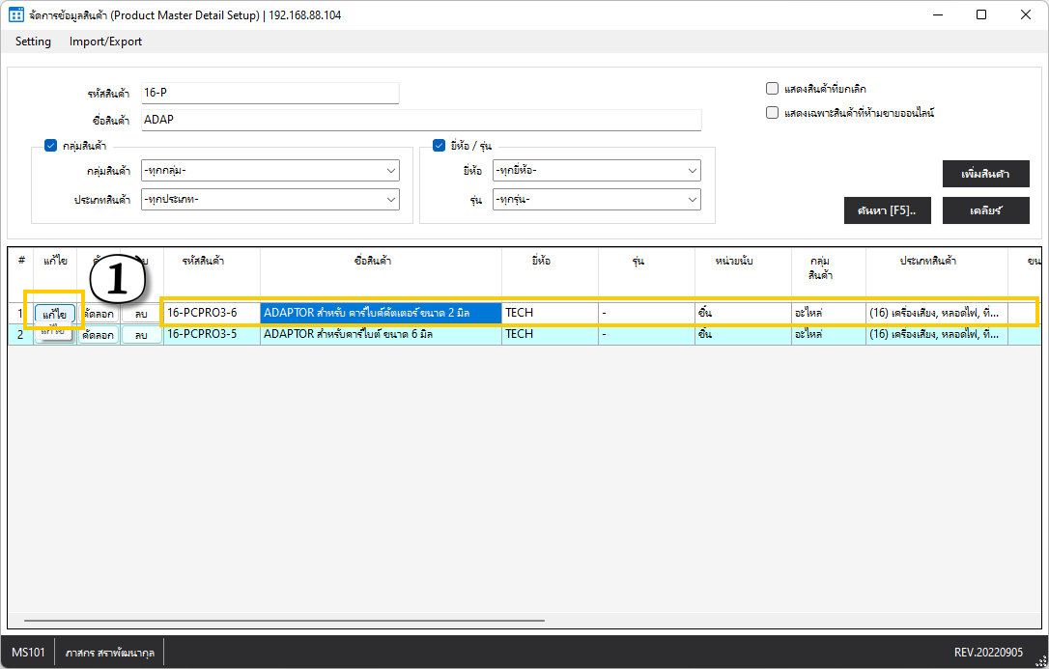Toggle the ยี่ห้อ / รุ่น filter checkbox

tap(439, 146)
